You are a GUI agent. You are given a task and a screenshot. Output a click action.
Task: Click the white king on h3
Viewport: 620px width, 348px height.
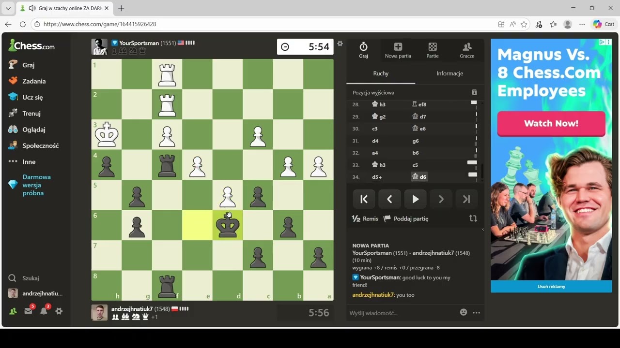(x=107, y=135)
